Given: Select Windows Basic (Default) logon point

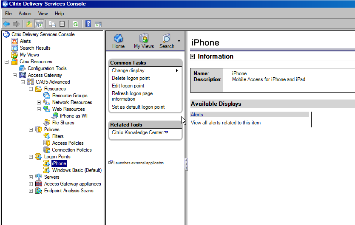Looking at the screenshot, I should [x=77, y=170].
